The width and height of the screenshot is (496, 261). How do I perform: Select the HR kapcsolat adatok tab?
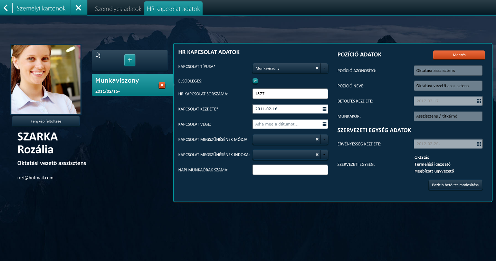point(173,9)
